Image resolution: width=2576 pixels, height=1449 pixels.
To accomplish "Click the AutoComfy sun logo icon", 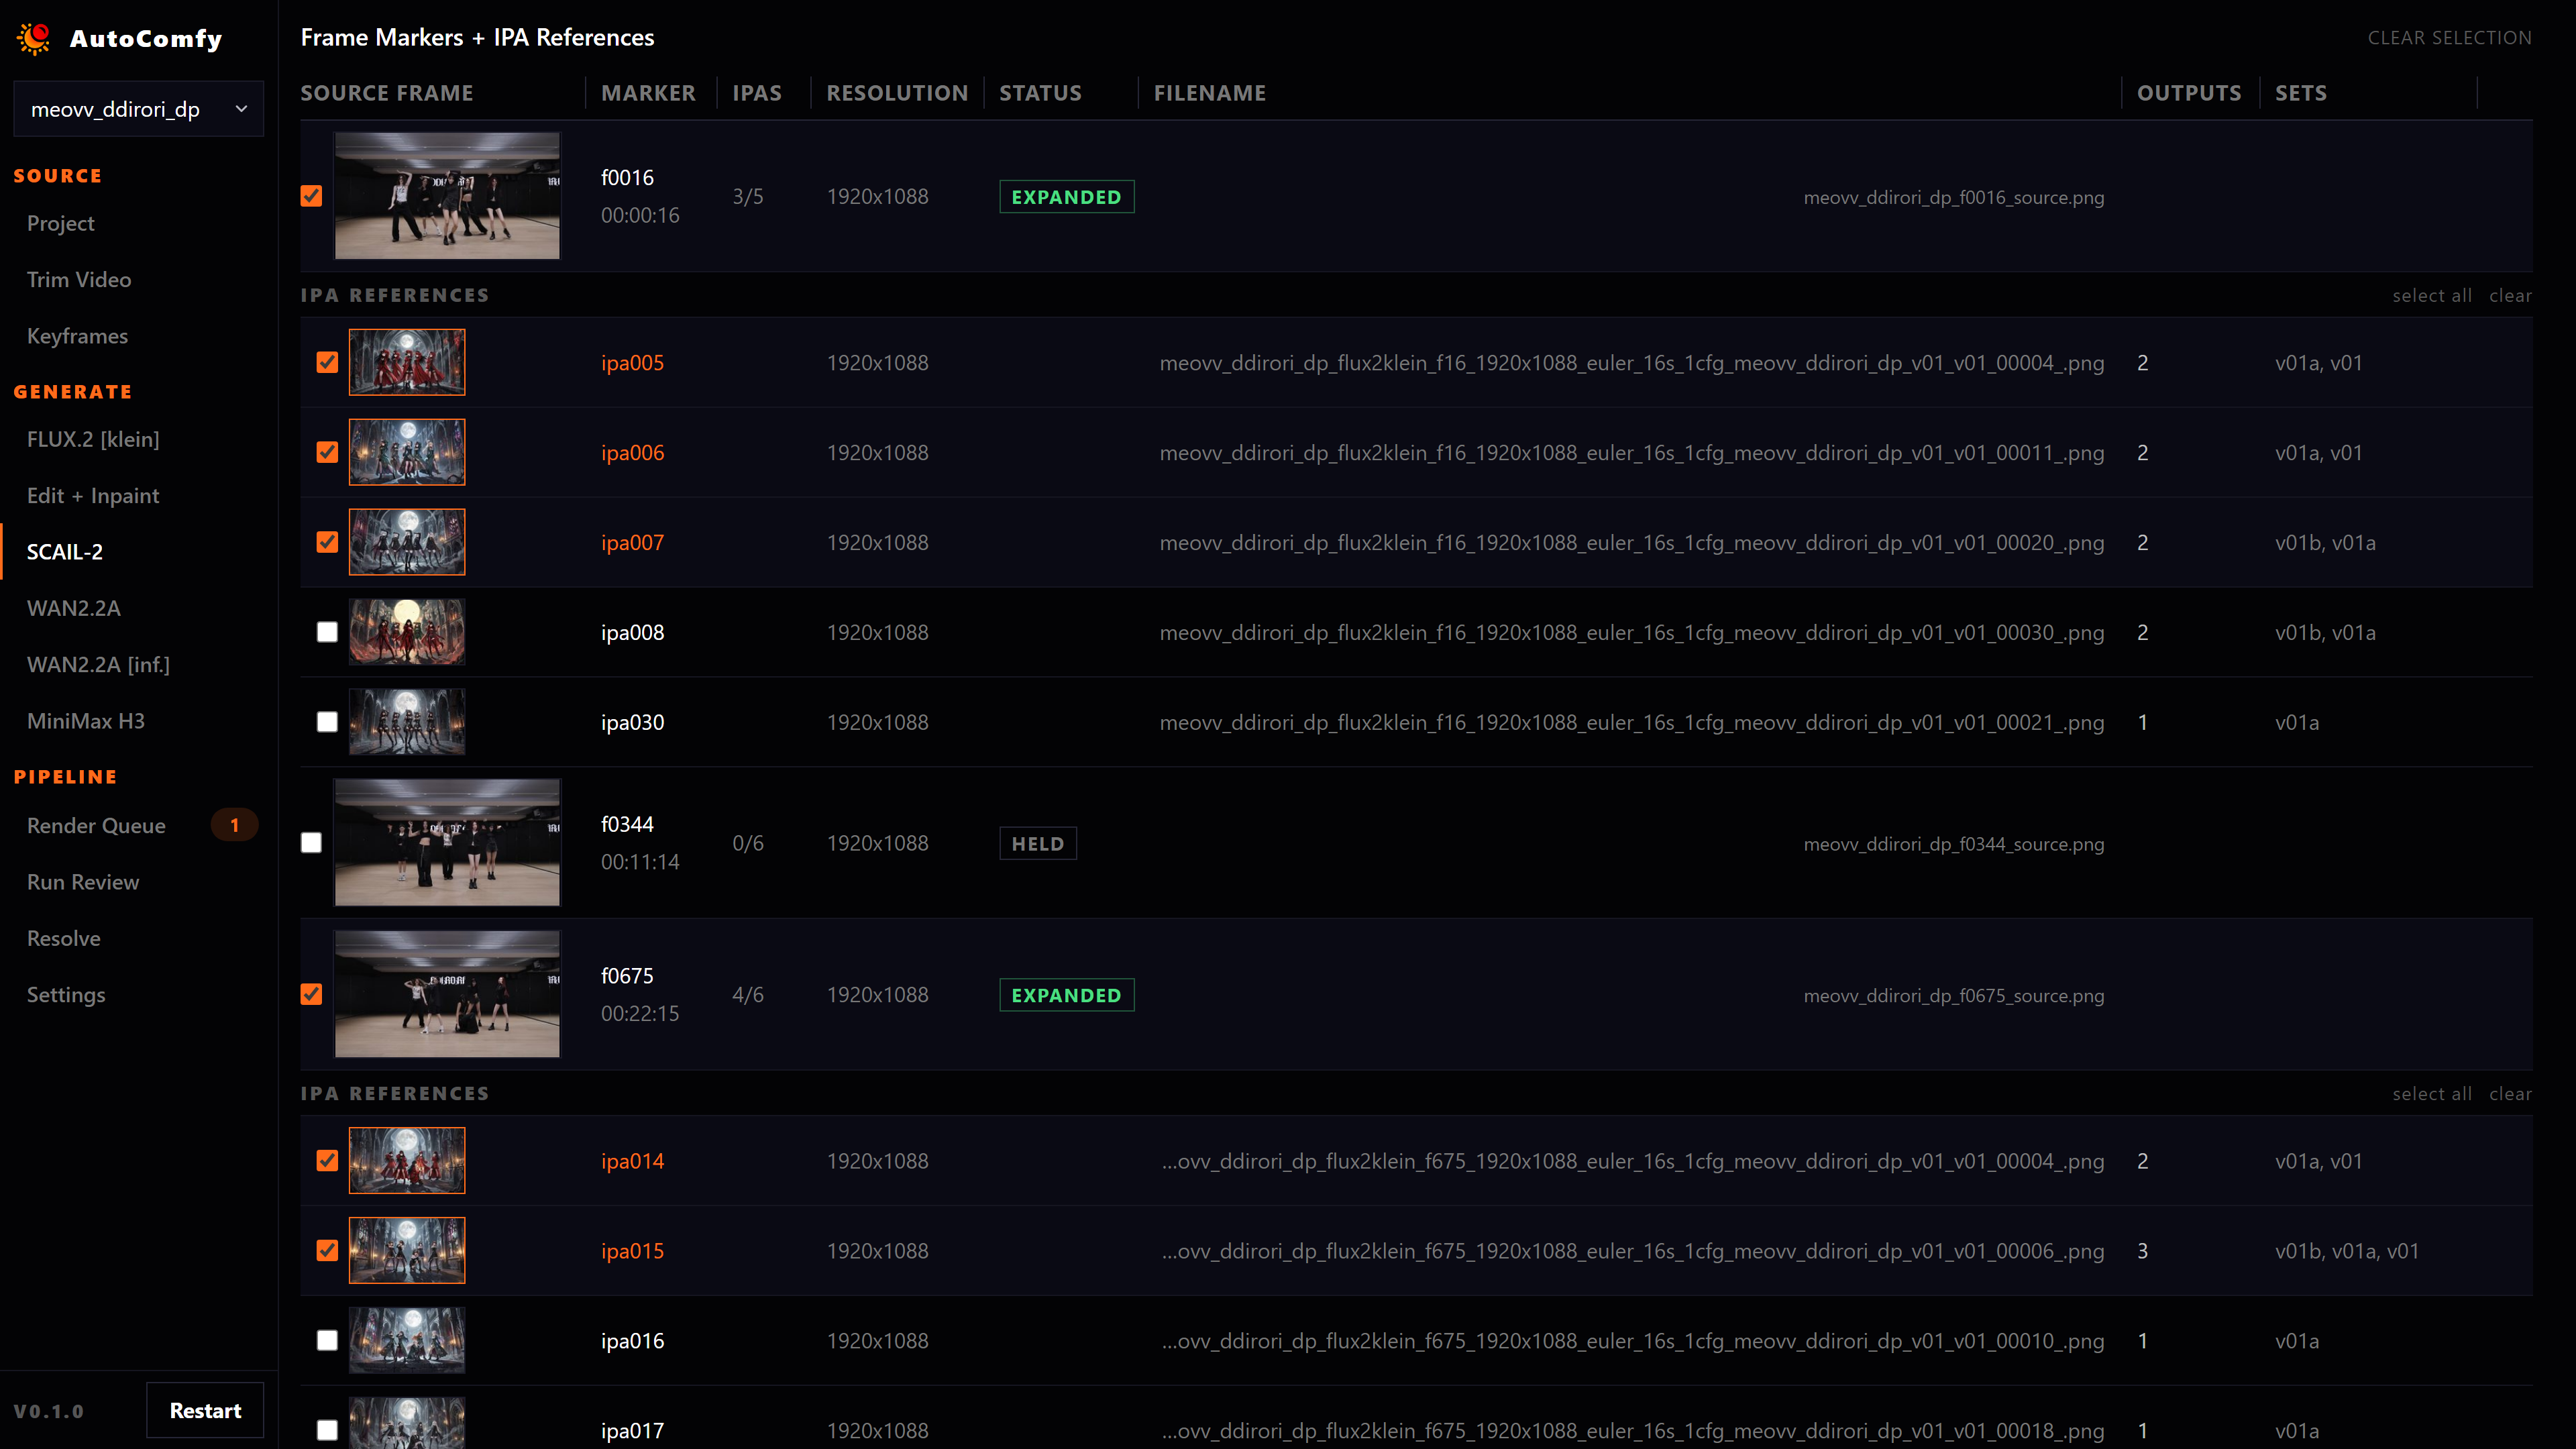I will click(34, 38).
